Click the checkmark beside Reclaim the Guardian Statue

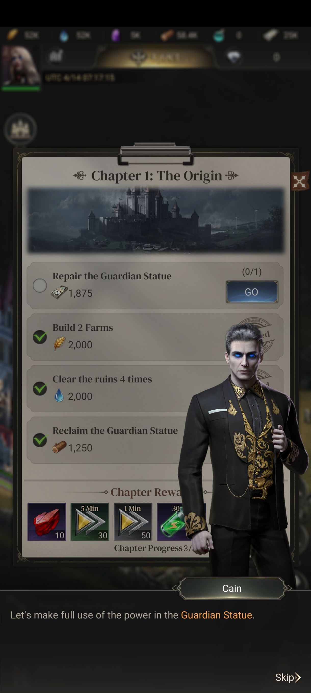pos(40,440)
